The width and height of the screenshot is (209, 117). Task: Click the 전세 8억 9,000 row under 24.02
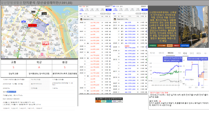click(95, 29)
